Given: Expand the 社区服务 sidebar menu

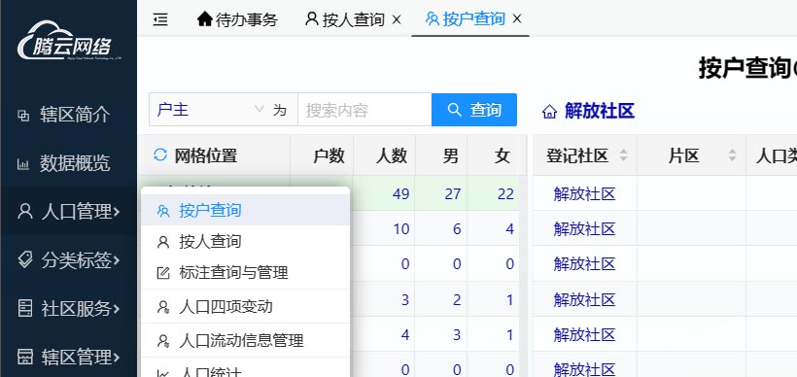Looking at the screenshot, I should [x=69, y=308].
